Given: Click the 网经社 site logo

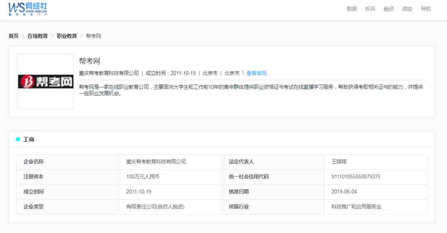Looking at the screenshot, I should 28,9.
